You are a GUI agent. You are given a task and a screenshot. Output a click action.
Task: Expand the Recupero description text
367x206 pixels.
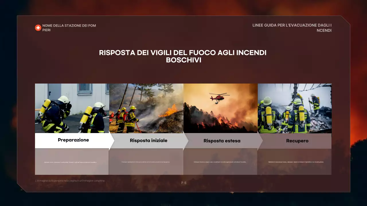pyautogui.click(x=294, y=162)
